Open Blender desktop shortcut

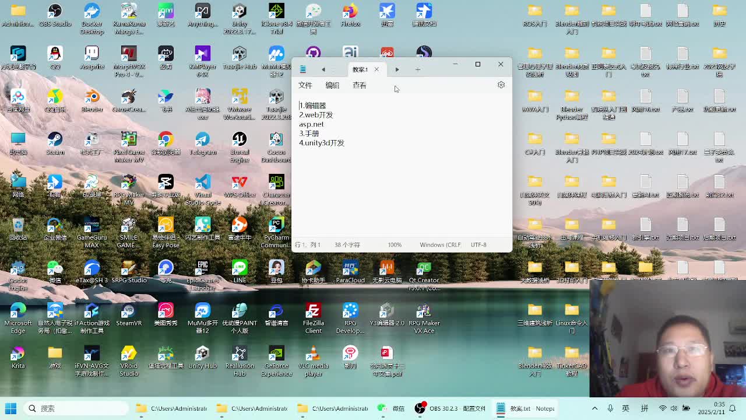pos(92,100)
